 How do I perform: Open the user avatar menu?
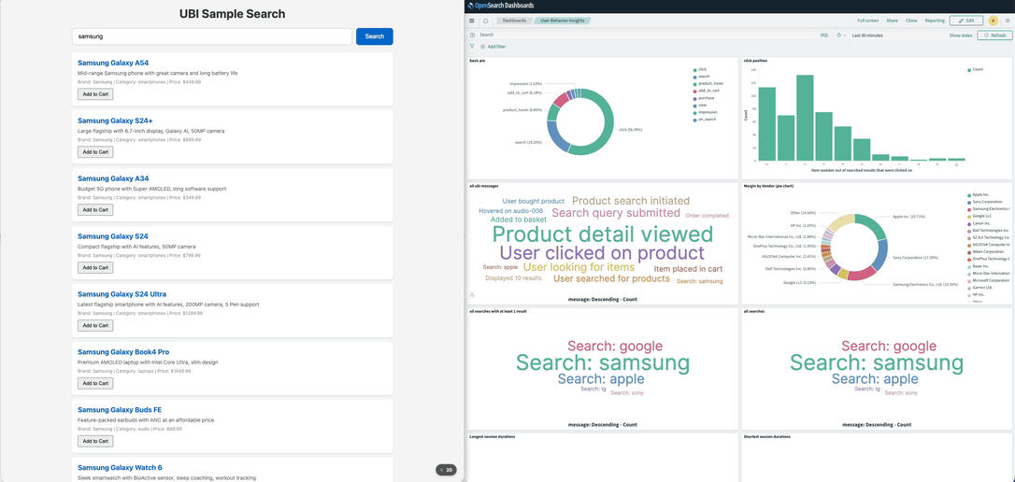tap(993, 21)
